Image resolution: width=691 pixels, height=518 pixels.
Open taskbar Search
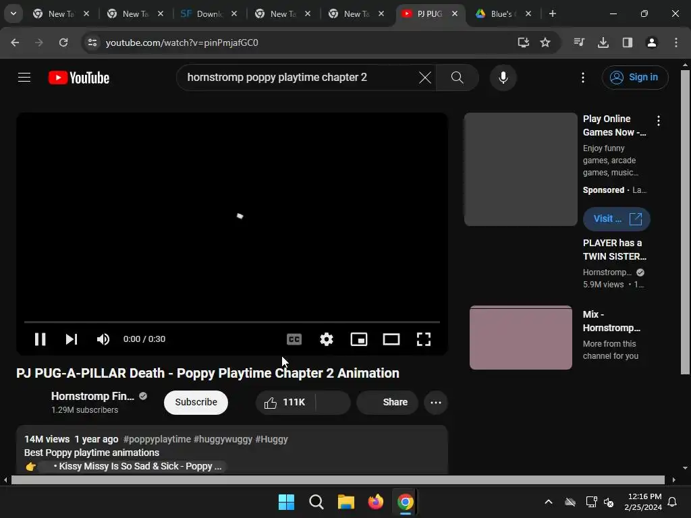click(x=316, y=502)
